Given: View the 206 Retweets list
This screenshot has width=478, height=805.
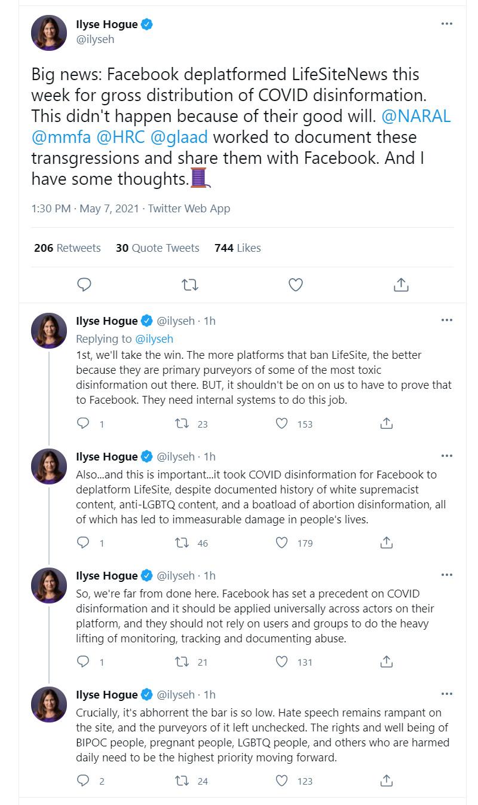Looking at the screenshot, I should (68, 248).
